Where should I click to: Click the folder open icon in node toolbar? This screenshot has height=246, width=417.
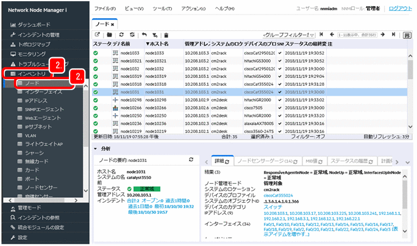click(109, 35)
